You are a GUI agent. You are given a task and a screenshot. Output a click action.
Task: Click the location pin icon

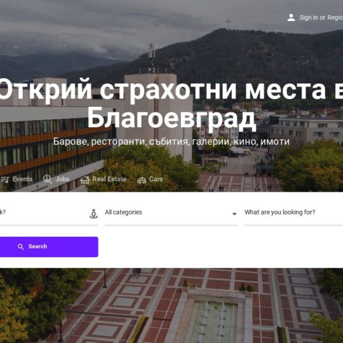93,213
